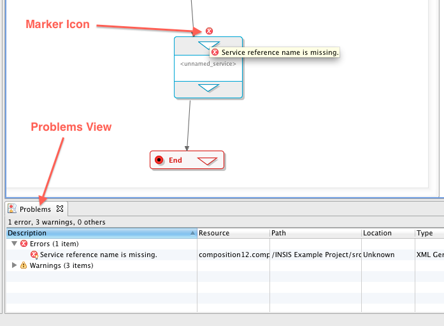Click the error icon beside Errors group

coord(24,244)
